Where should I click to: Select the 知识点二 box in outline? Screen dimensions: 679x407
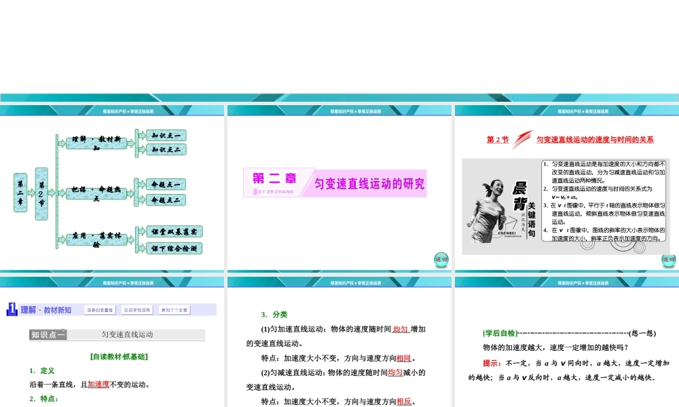pos(166,150)
